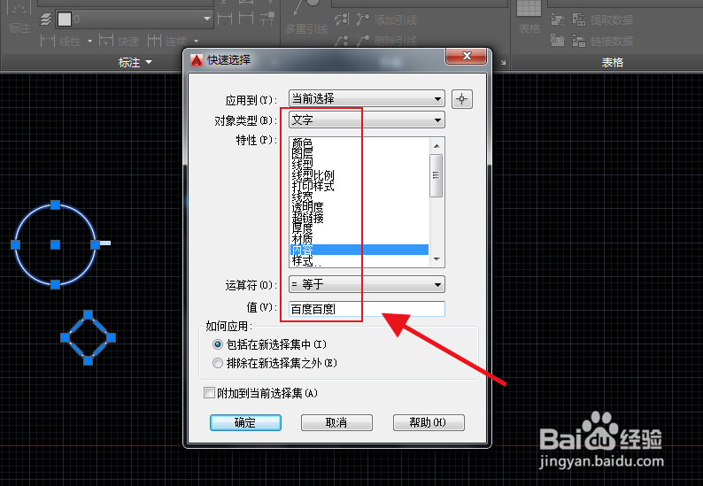Click the circle's top grip
Screen dimensions: 703x486
tap(55, 204)
